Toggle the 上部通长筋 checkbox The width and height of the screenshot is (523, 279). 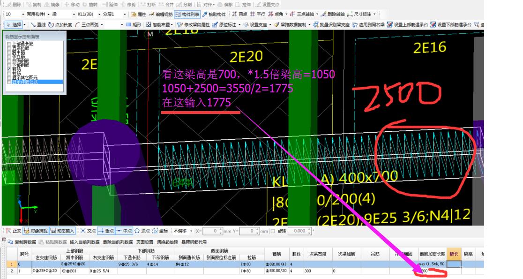point(9,44)
